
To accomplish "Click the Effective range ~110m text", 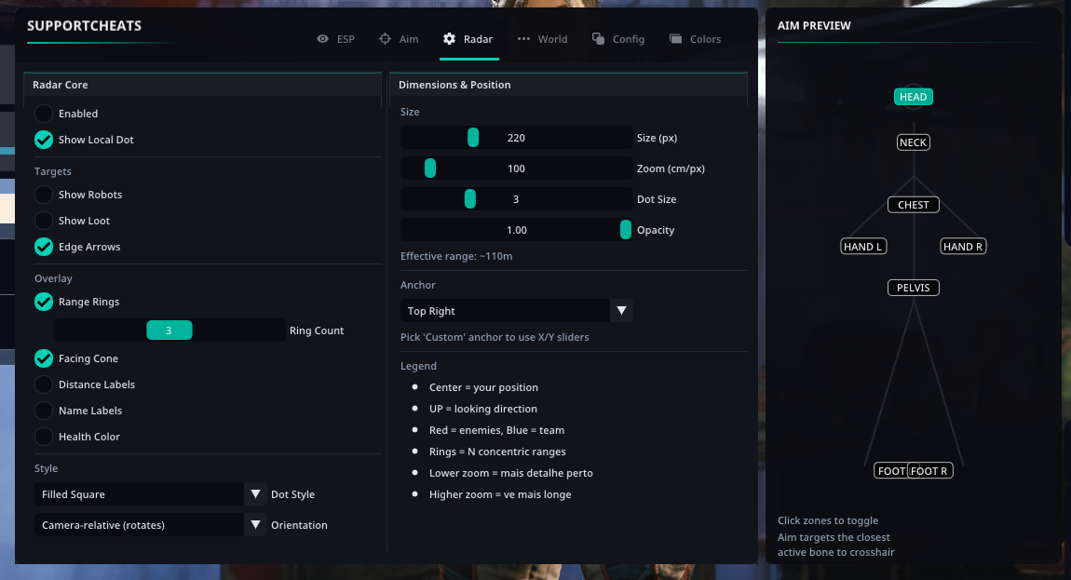I will [456, 256].
